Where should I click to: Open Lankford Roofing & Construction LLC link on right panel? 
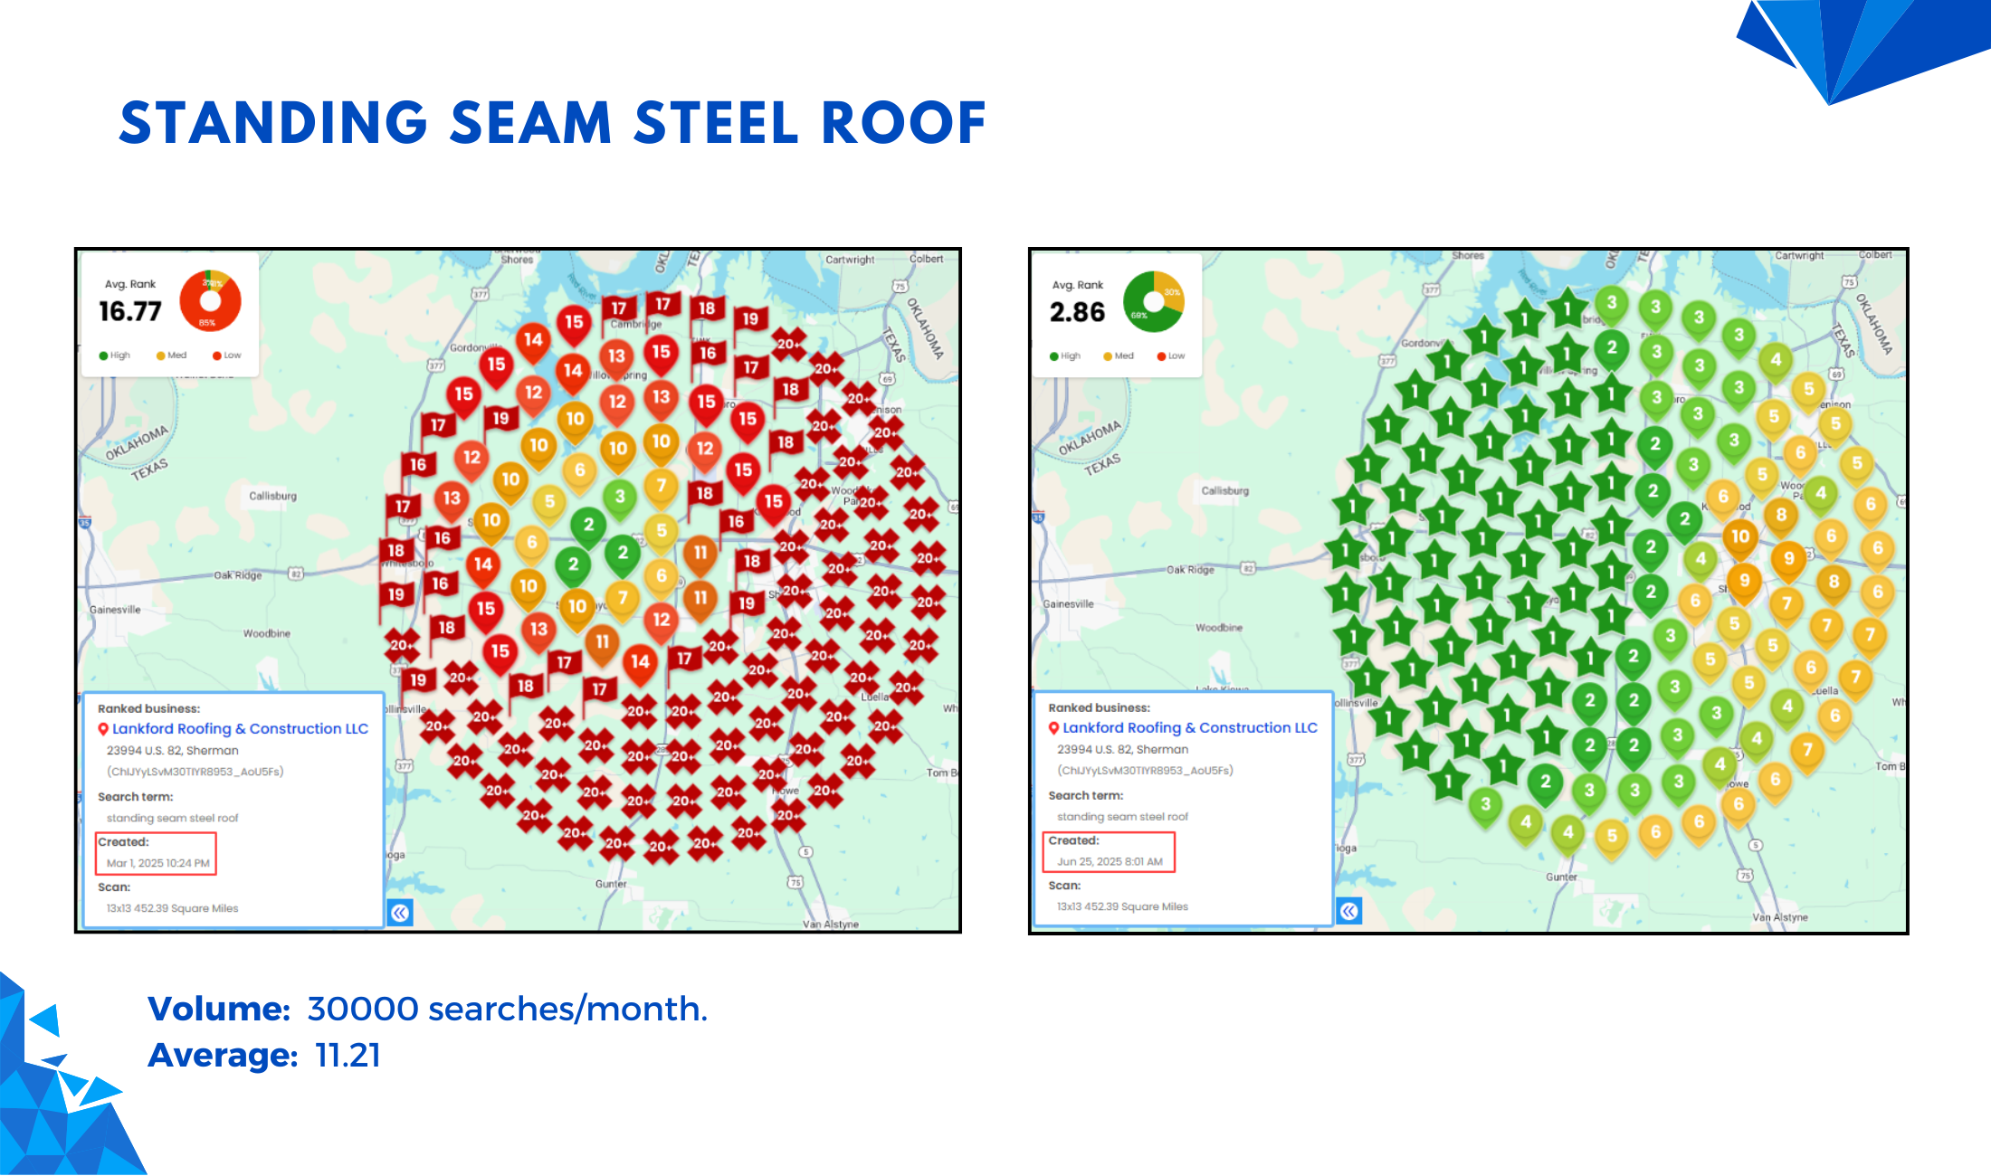1190,727
